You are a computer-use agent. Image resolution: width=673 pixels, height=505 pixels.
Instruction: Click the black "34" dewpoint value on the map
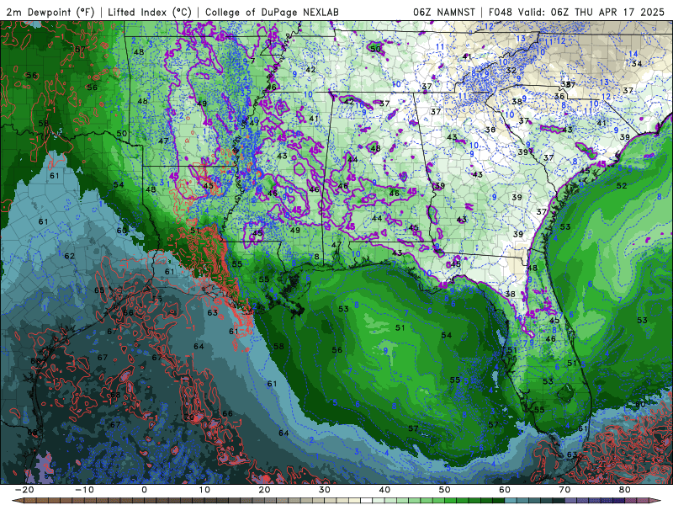[637, 64]
